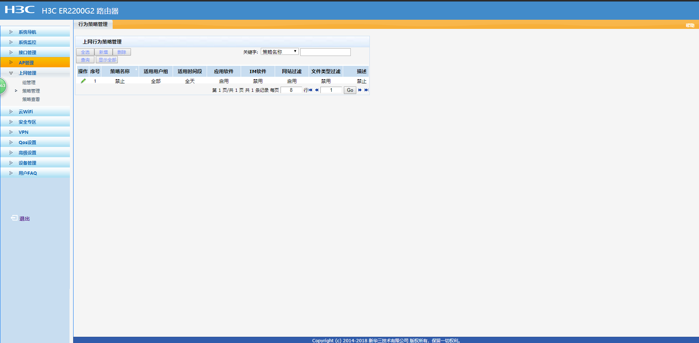699x343 pixels.
Task: Switch to 行为策略管理 tab
Action: pyautogui.click(x=93, y=24)
